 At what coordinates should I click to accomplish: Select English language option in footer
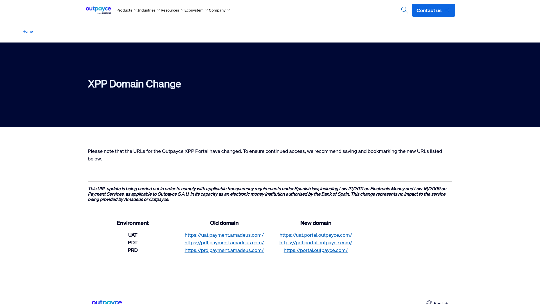441,303
